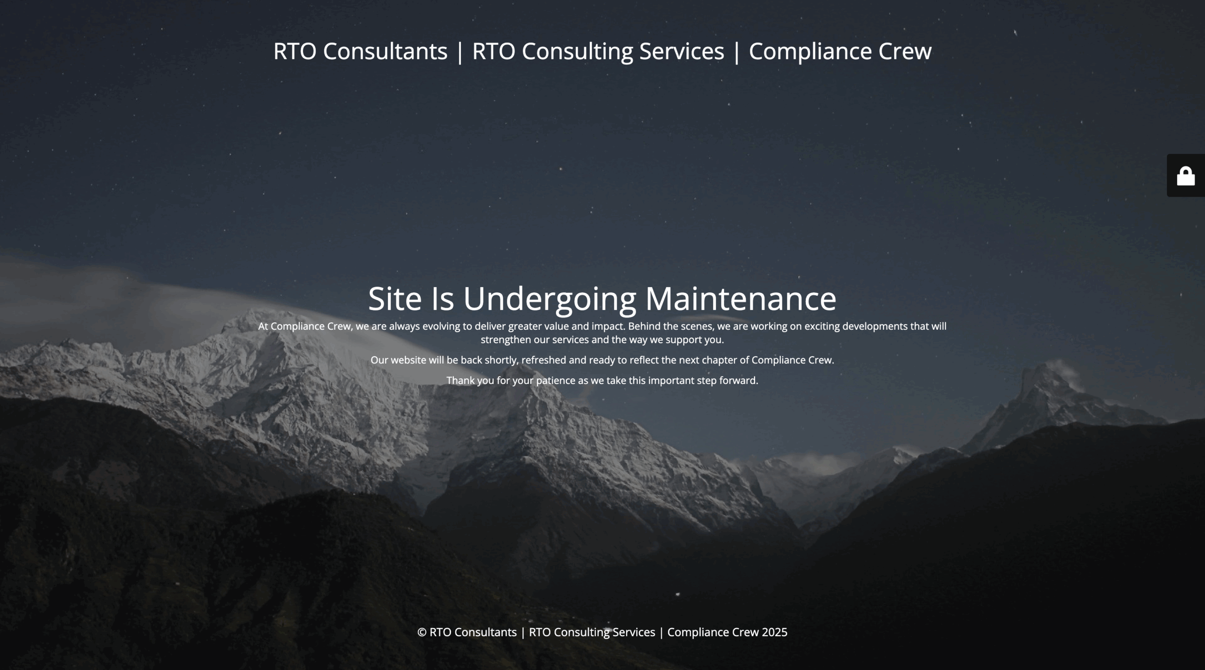Click "RTO Consulting Services" in the top header
The width and height of the screenshot is (1205, 670).
[598, 51]
